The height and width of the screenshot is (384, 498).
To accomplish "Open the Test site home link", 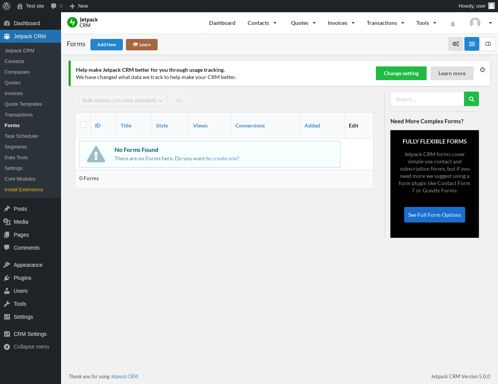I will point(31,6).
